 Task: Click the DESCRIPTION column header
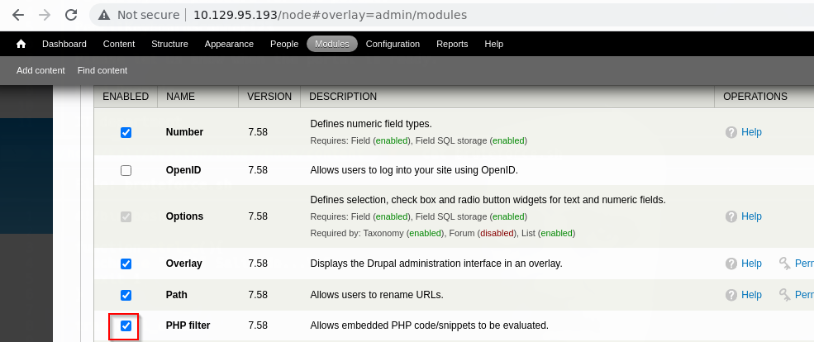tap(343, 97)
